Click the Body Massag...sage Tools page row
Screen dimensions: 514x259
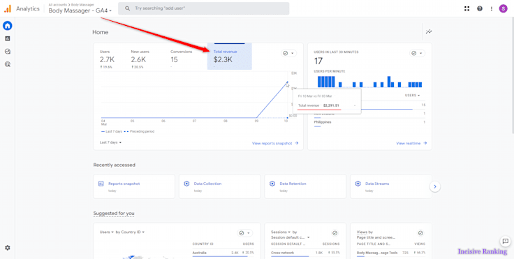pos(391,253)
